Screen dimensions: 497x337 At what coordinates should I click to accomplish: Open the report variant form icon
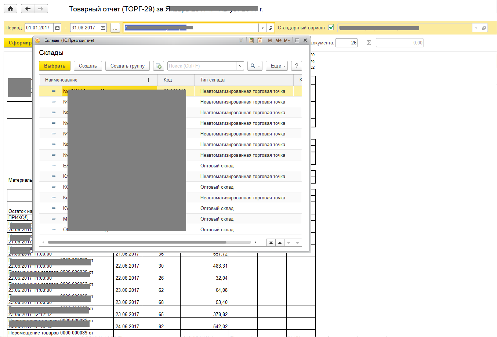pos(484,28)
